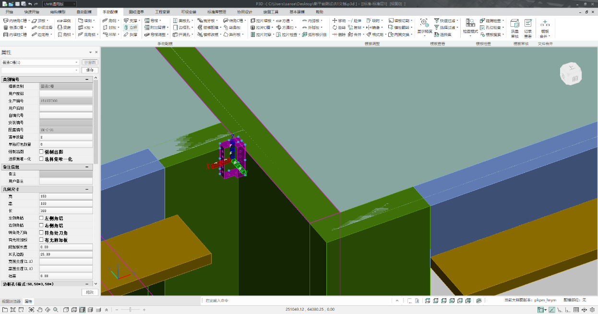Open the 图纸清单 ribbon tab
Viewport: 598px width, 314px height.
(137, 11)
